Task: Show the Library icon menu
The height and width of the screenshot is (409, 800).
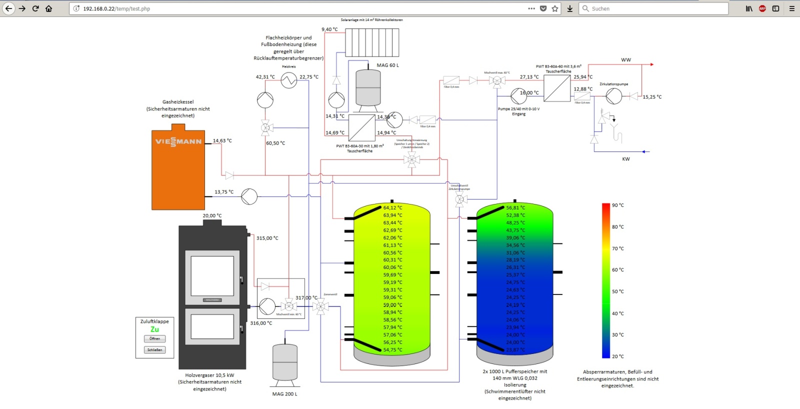Action: pyautogui.click(x=749, y=8)
